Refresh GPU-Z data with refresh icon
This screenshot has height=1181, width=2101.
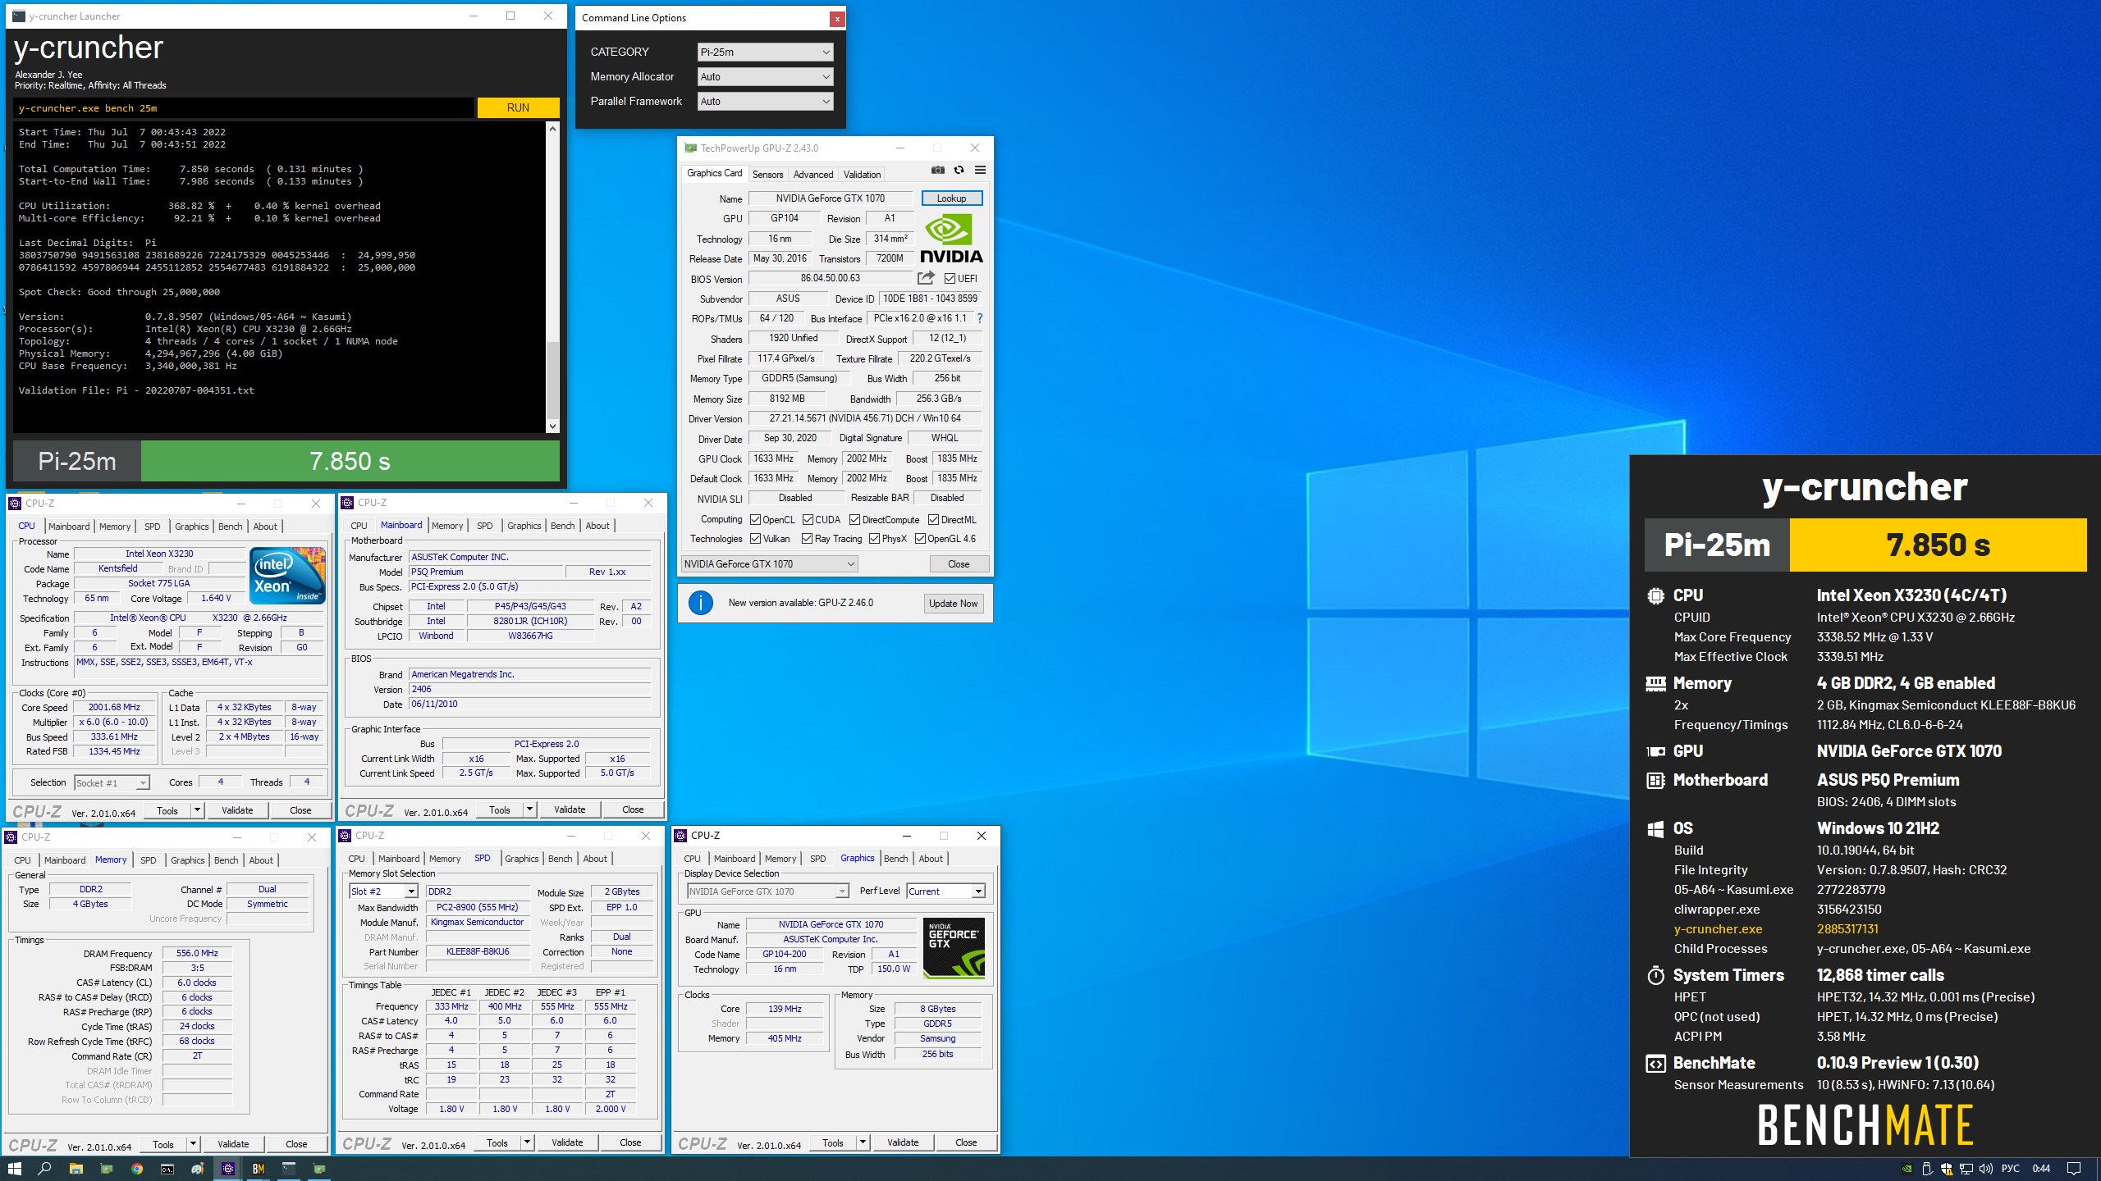click(959, 171)
